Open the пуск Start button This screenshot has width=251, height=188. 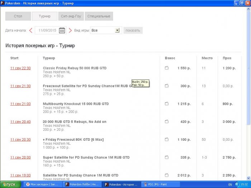(x=10, y=184)
